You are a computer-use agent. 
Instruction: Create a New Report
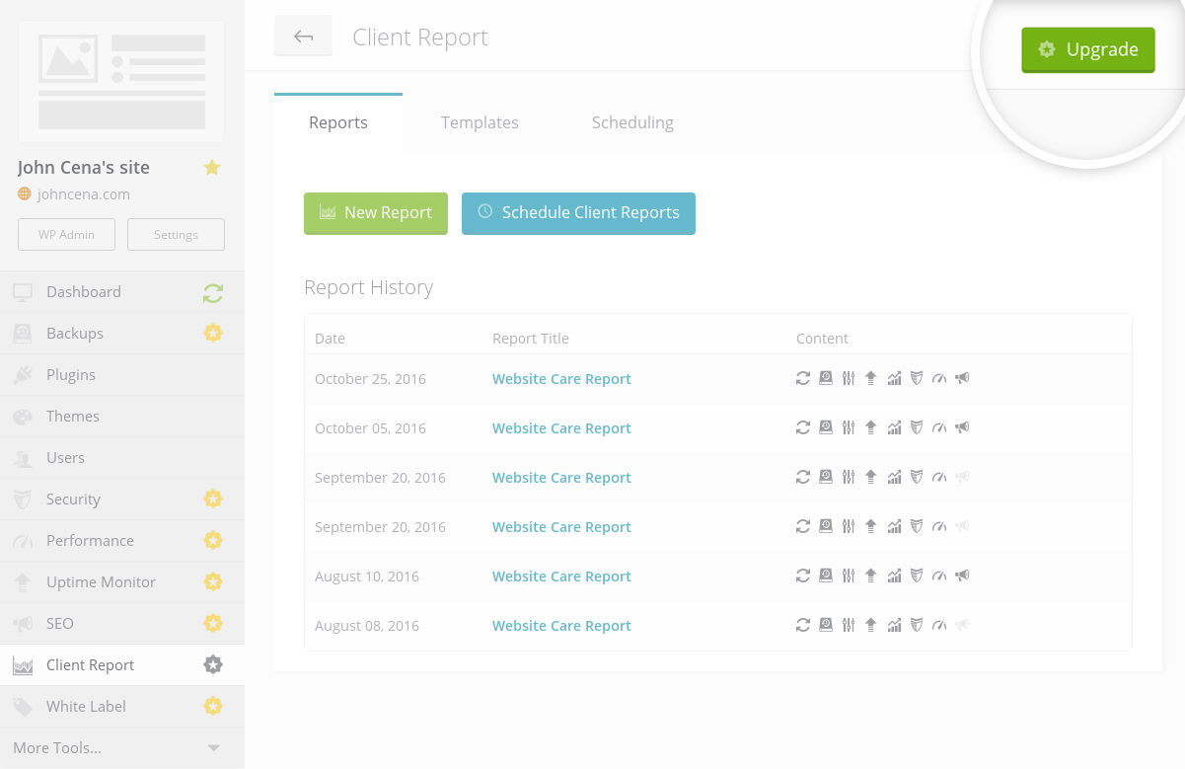tap(375, 213)
